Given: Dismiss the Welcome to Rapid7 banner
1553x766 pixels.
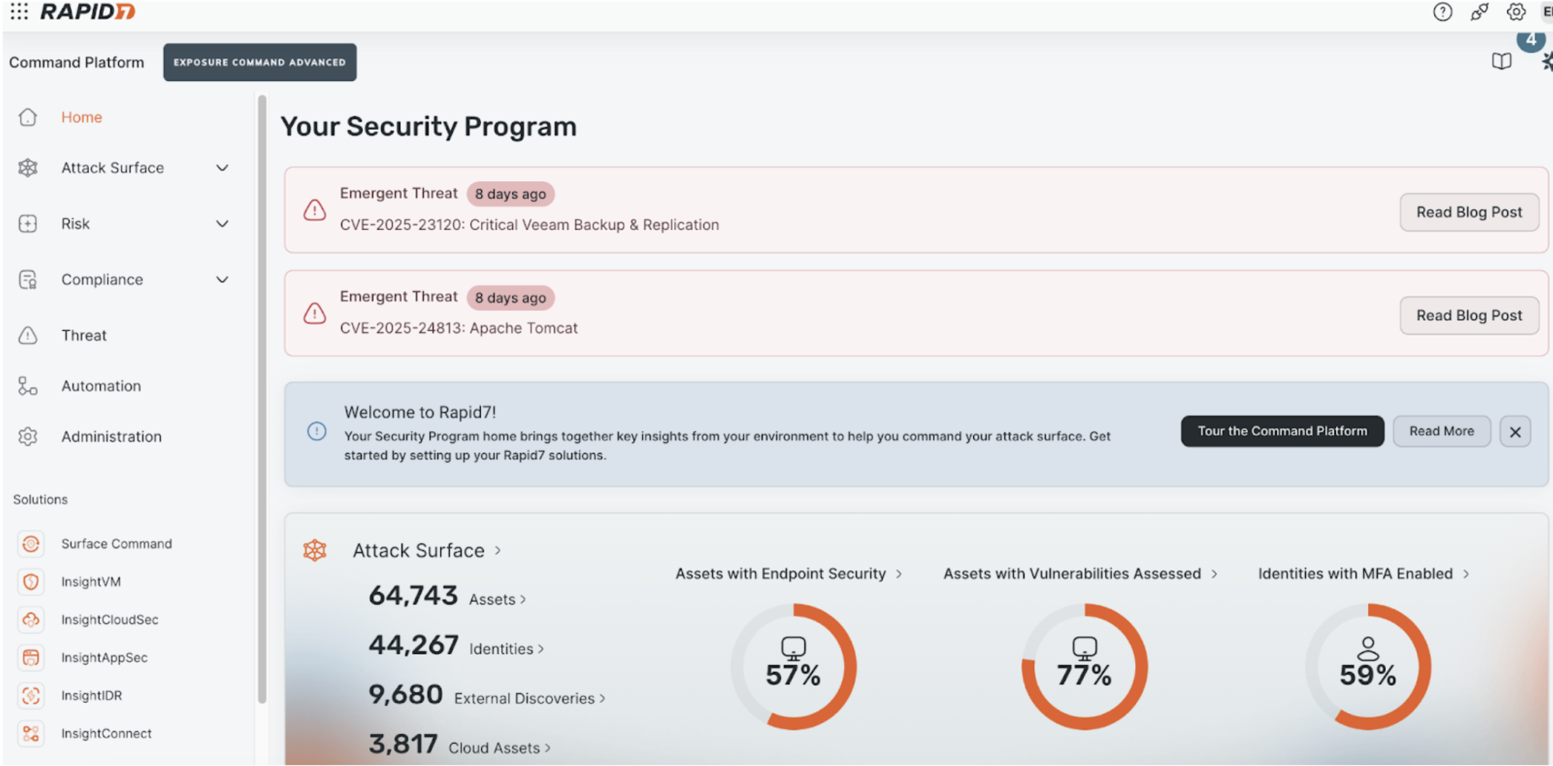Looking at the screenshot, I should coord(1514,431).
